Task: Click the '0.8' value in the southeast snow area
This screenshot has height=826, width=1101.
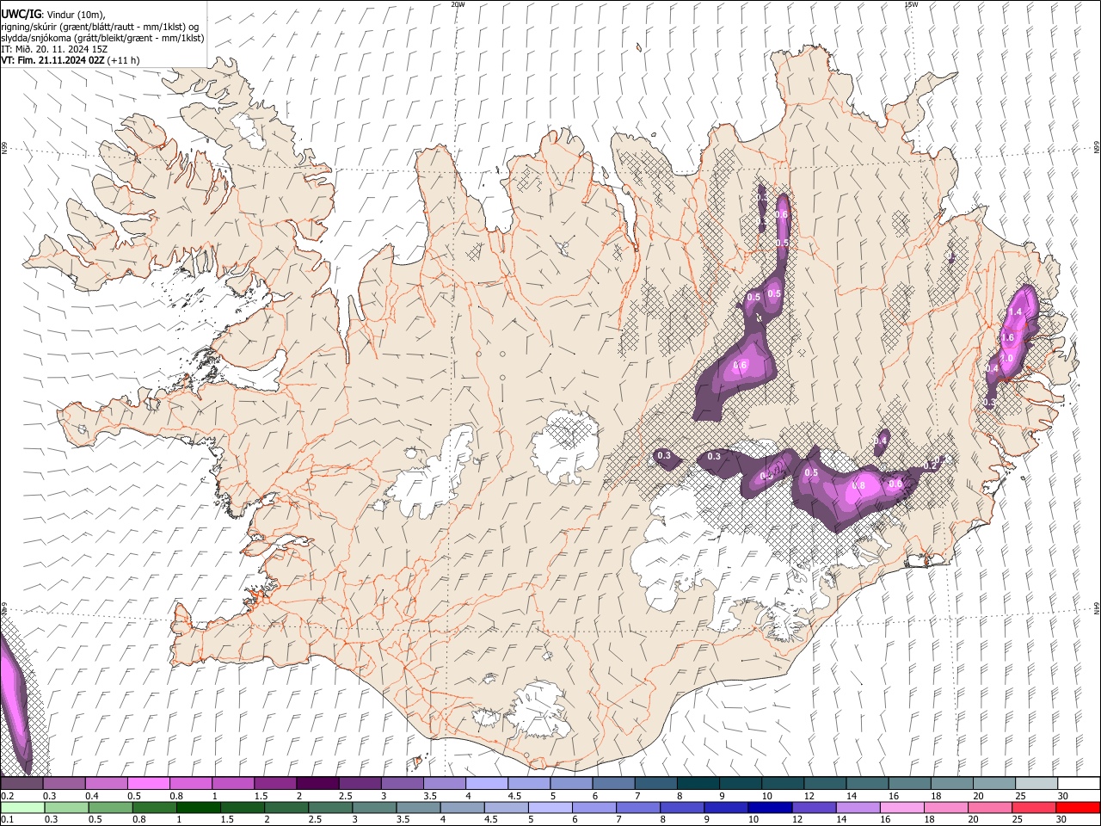Action: point(858,485)
